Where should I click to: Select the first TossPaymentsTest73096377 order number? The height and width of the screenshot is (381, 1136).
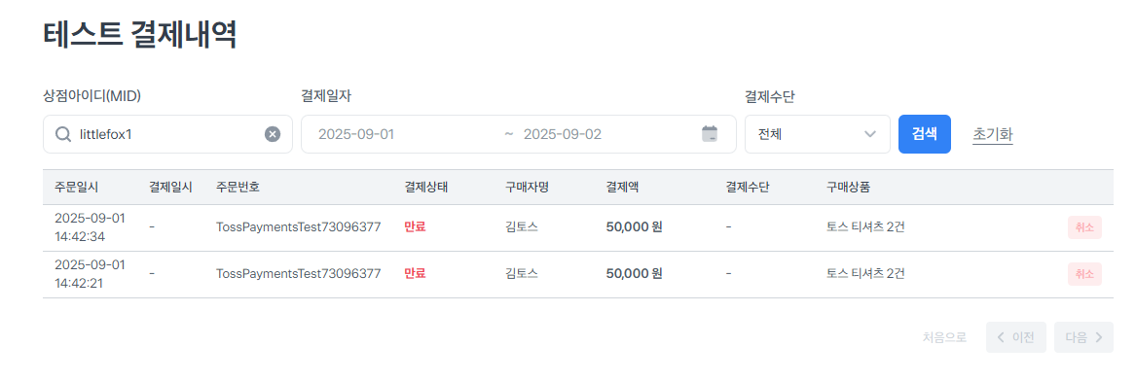point(299,227)
